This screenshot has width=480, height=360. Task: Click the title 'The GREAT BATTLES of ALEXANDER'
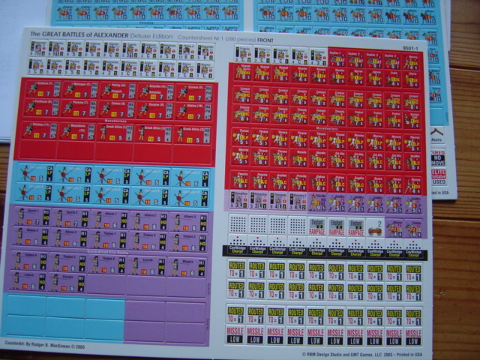pos(79,34)
